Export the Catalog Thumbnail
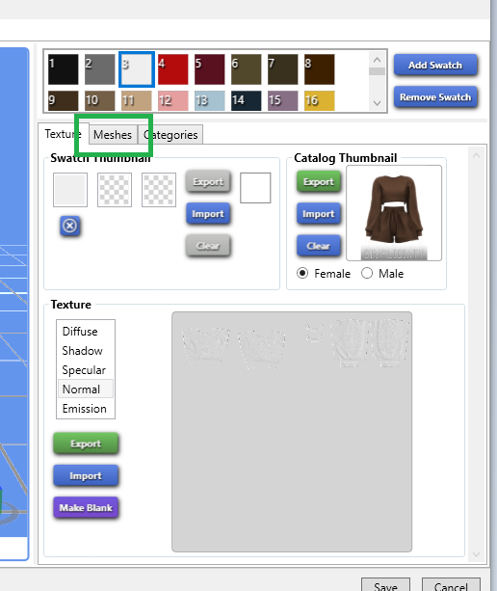Image resolution: width=497 pixels, height=591 pixels. point(319,181)
